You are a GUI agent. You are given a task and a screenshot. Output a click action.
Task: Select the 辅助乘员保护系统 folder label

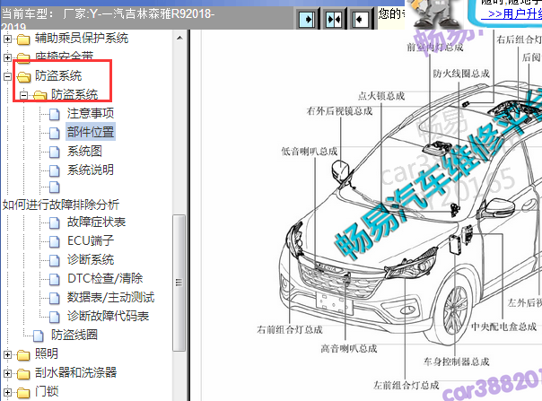pos(82,38)
